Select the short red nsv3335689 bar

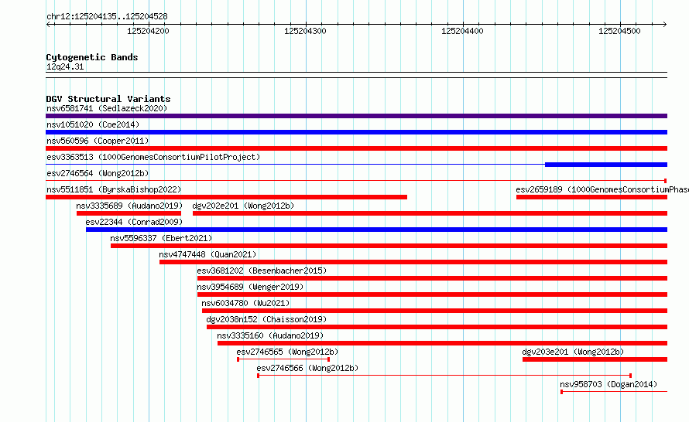point(129,213)
